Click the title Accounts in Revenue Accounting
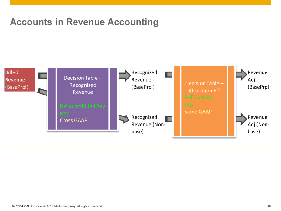281x211 pixels. 84,22
